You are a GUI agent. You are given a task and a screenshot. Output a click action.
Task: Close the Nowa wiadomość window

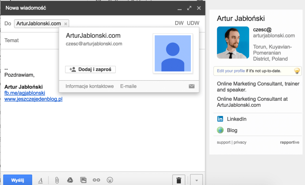point(199,8)
